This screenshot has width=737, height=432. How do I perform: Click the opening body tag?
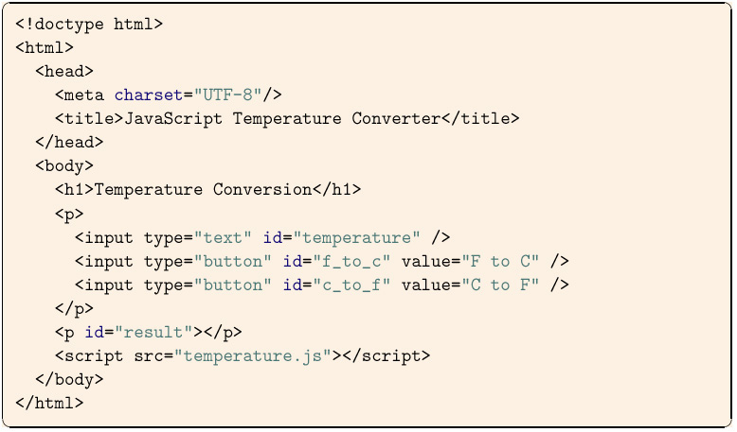[x=64, y=166]
